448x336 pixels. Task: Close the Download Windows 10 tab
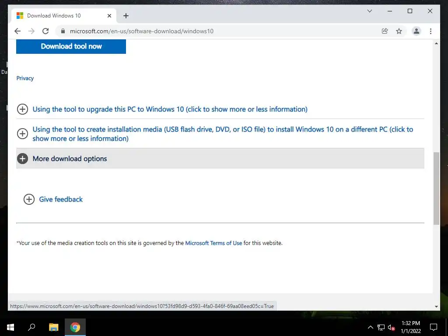[109, 16]
